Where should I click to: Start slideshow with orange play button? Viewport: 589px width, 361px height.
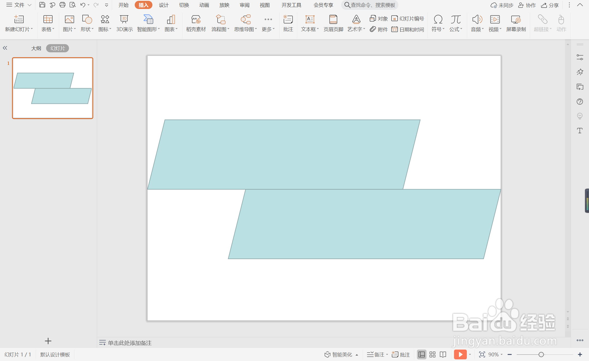(x=460, y=354)
